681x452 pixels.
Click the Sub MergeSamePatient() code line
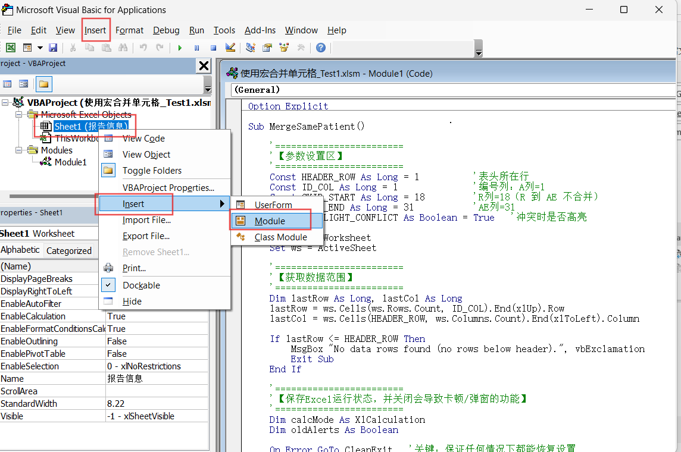click(306, 127)
